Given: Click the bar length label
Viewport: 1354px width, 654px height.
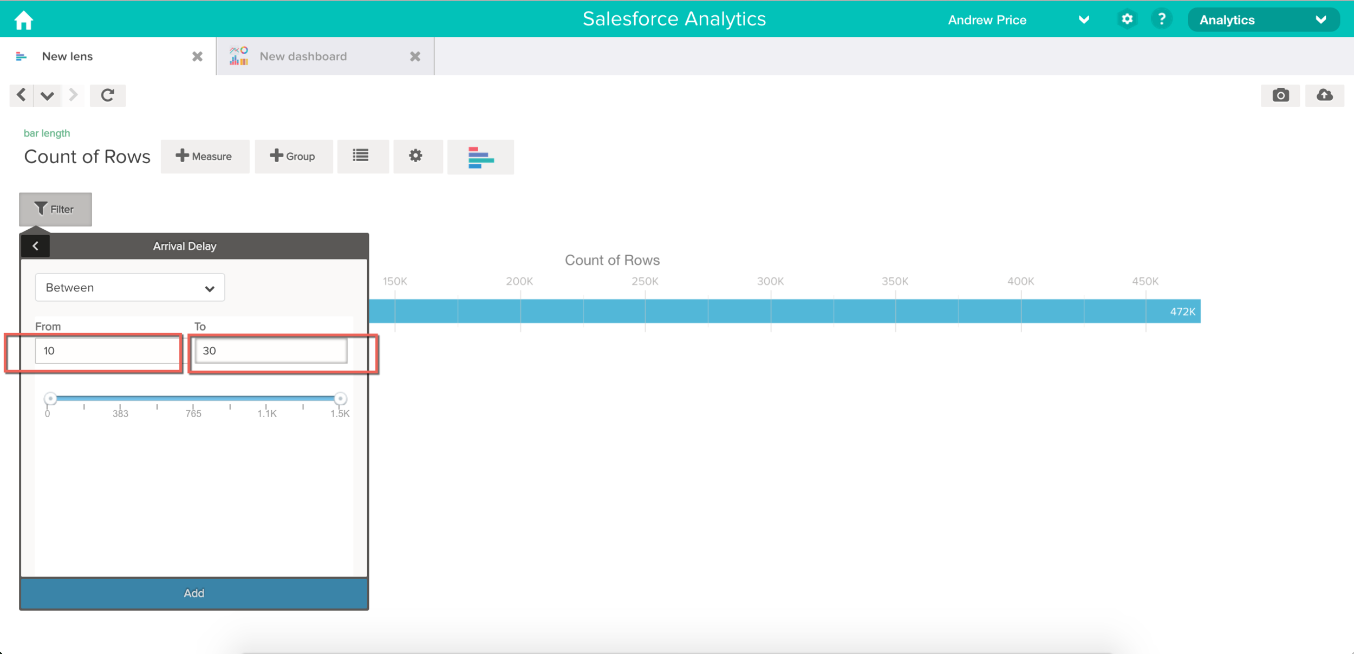Looking at the screenshot, I should coord(47,133).
